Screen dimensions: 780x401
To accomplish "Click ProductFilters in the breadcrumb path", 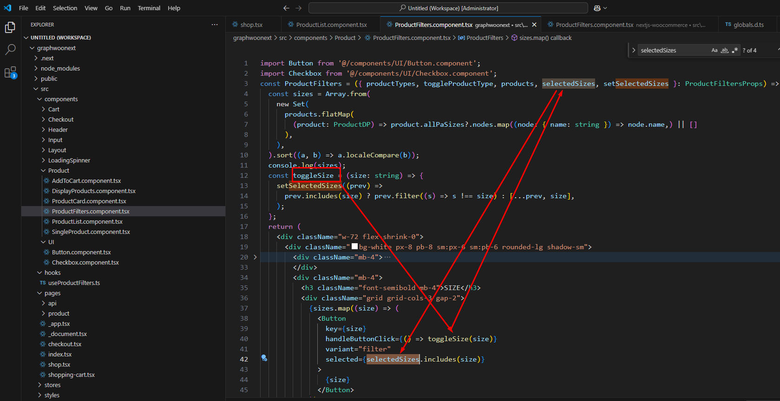I will tap(485, 38).
